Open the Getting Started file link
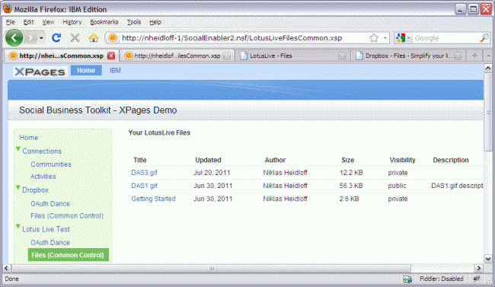Image resolution: width=495 pixels, height=287 pixels. (153, 199)
